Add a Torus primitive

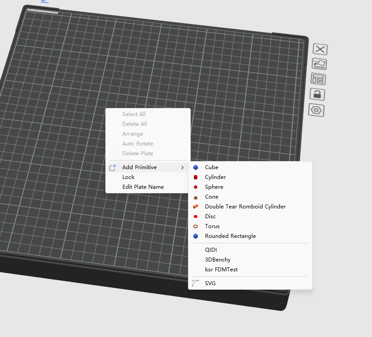point(250,226)
